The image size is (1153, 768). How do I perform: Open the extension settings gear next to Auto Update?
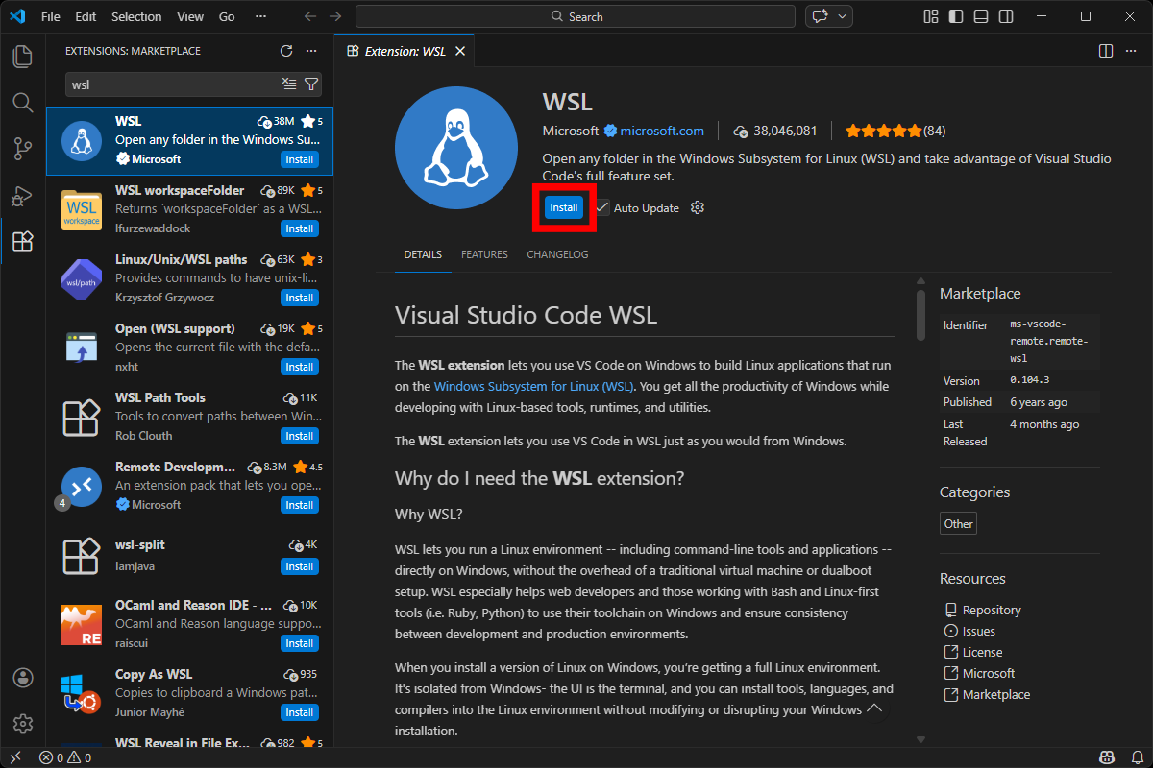click(x=697, y=207)
